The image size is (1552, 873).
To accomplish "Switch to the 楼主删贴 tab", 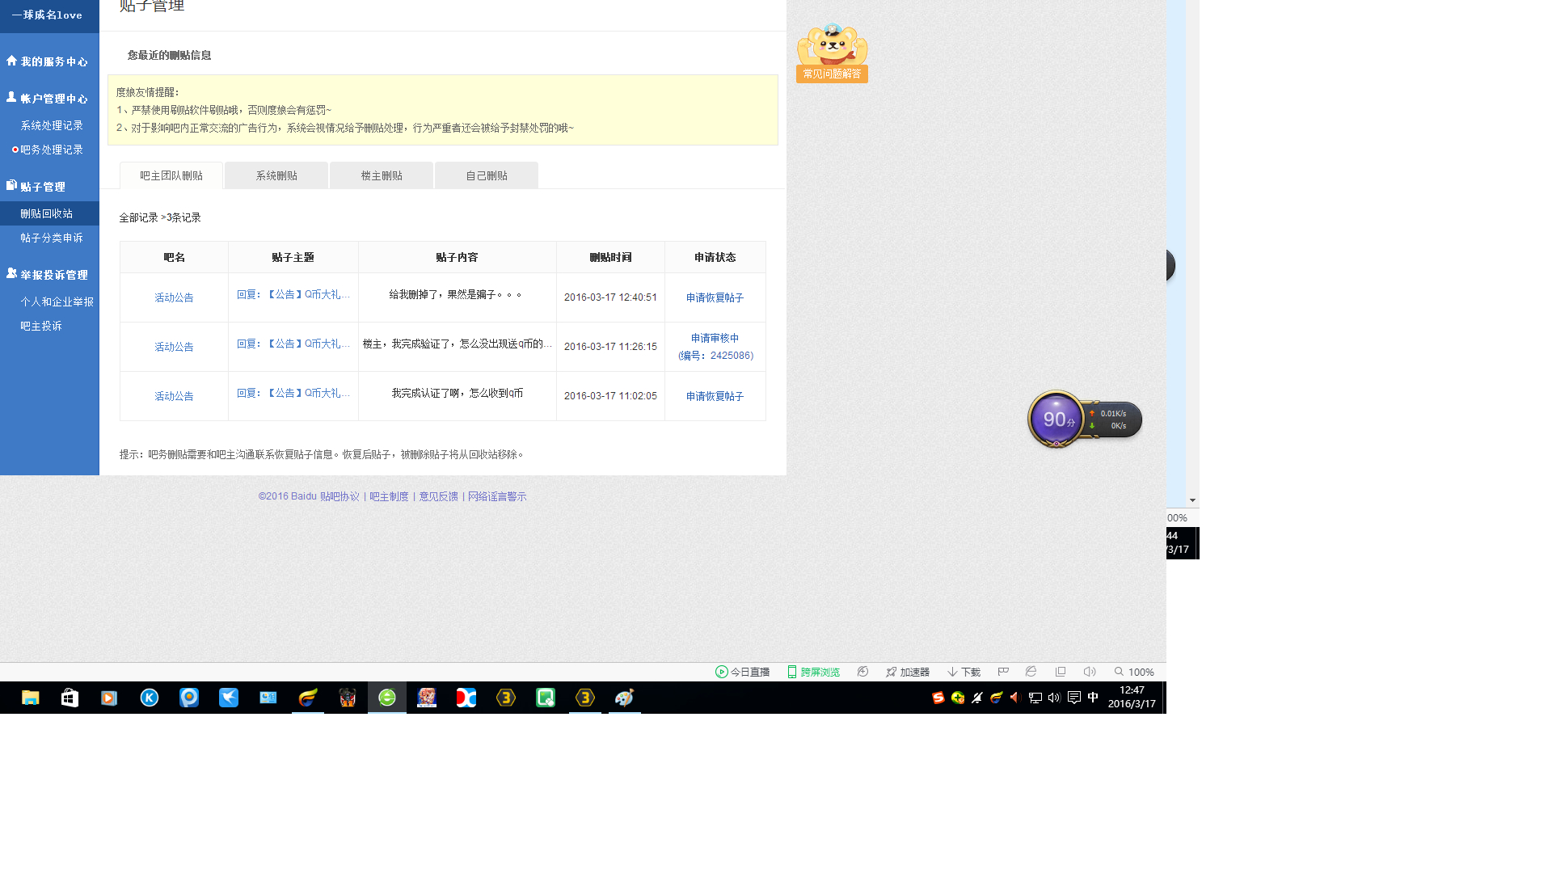I will [x=382, y=175].
